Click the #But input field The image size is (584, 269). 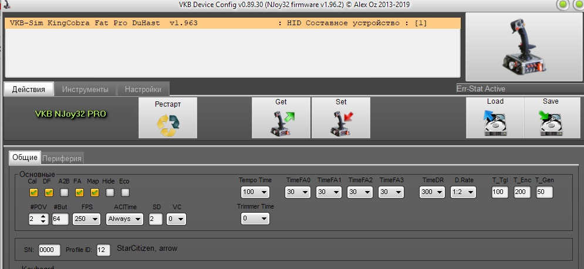(60, 219)
